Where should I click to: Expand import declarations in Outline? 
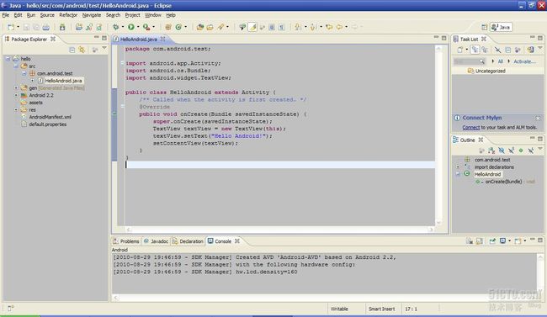tap(458, 167)
